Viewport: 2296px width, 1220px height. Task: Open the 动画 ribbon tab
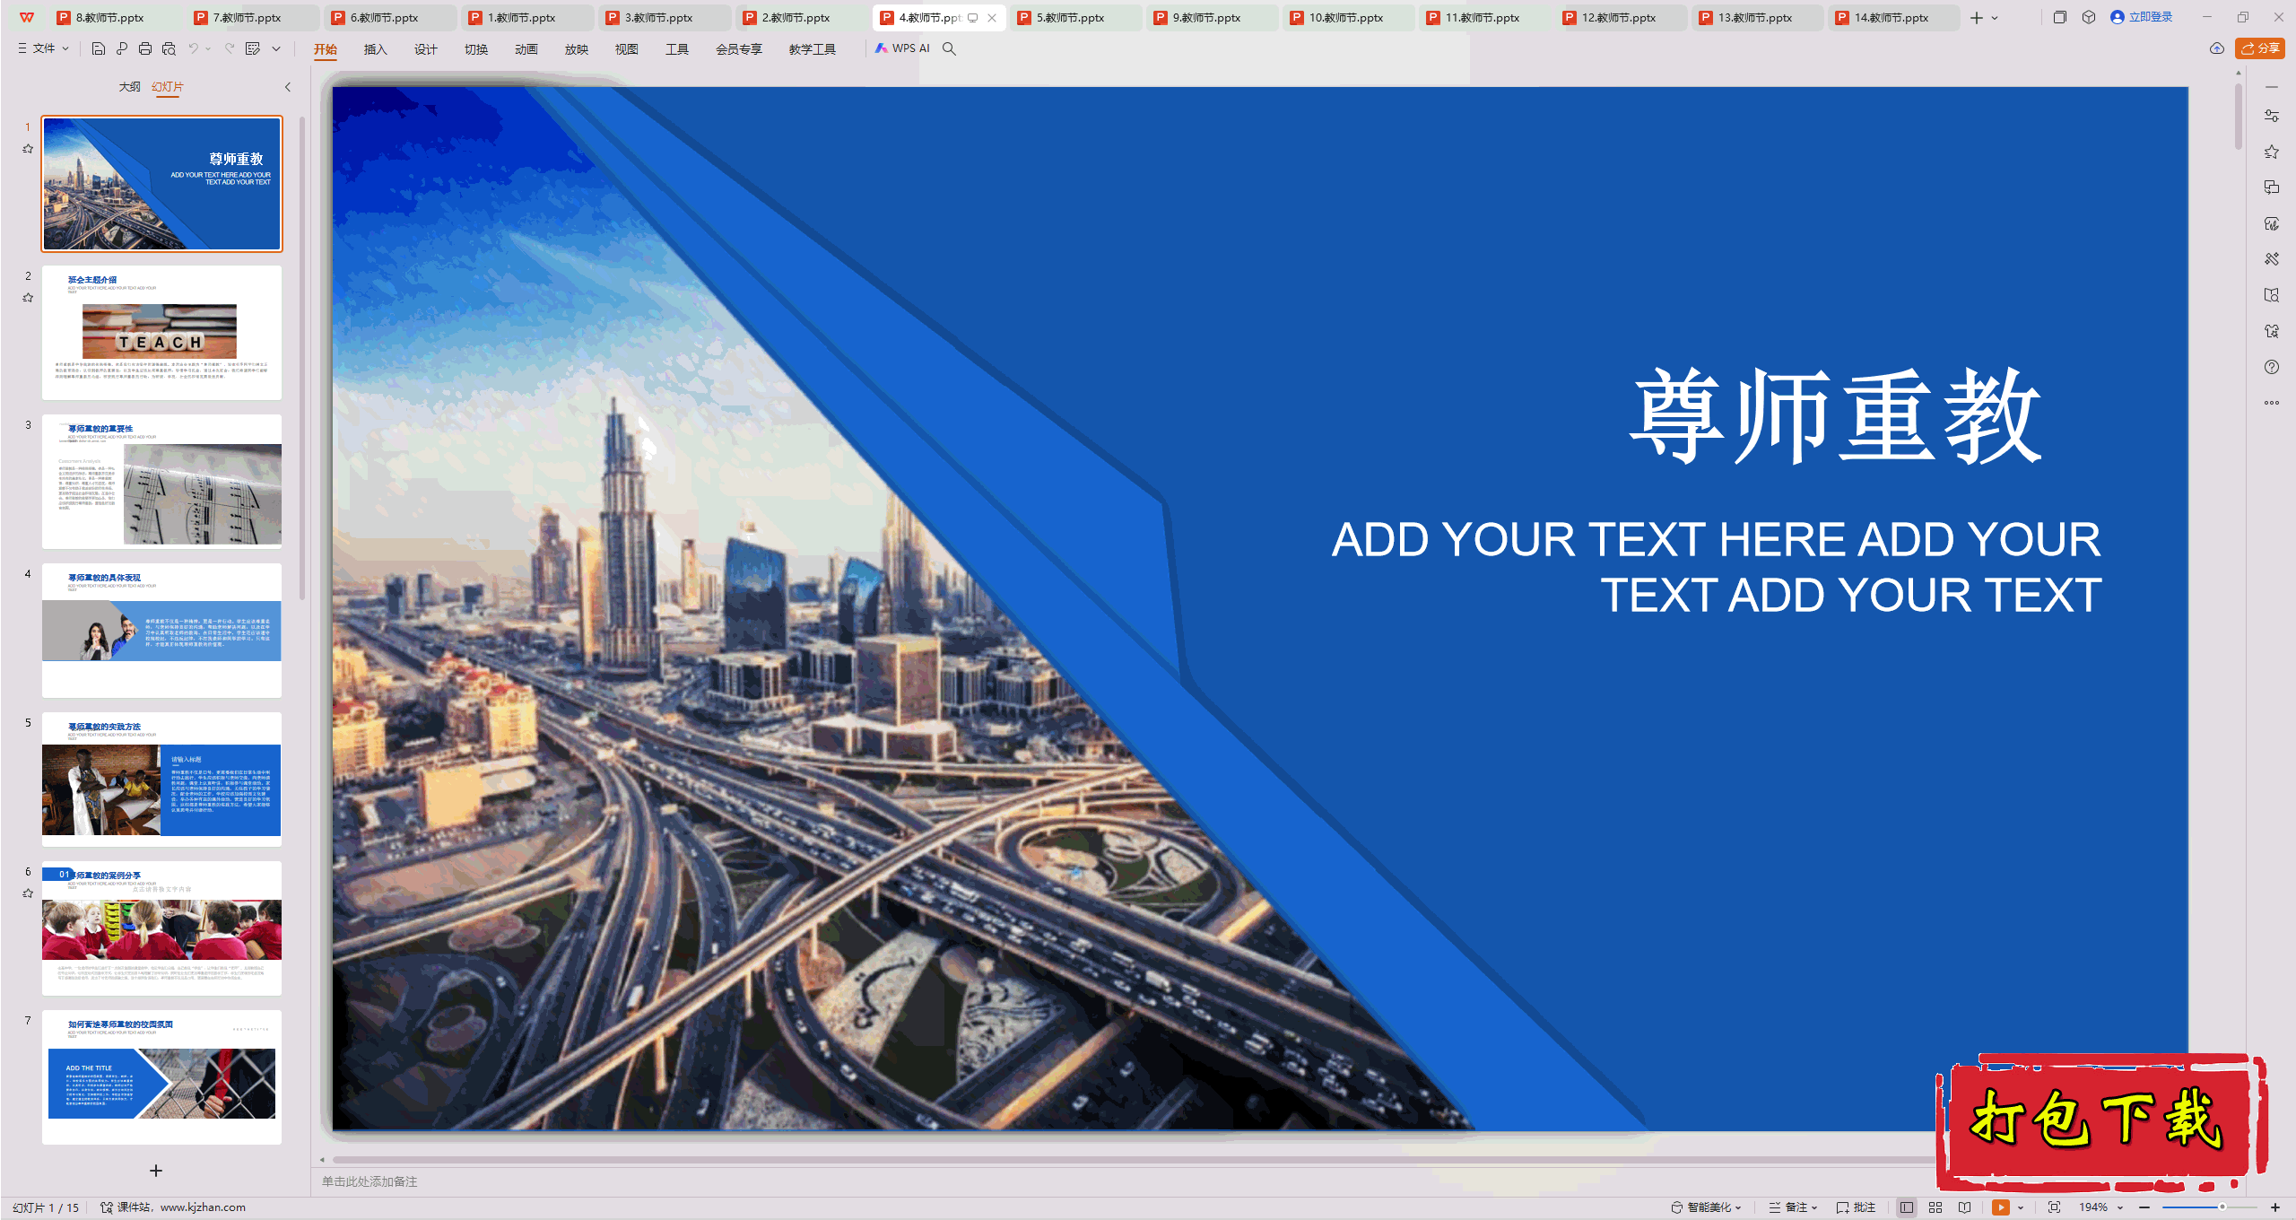click(526, 49)
